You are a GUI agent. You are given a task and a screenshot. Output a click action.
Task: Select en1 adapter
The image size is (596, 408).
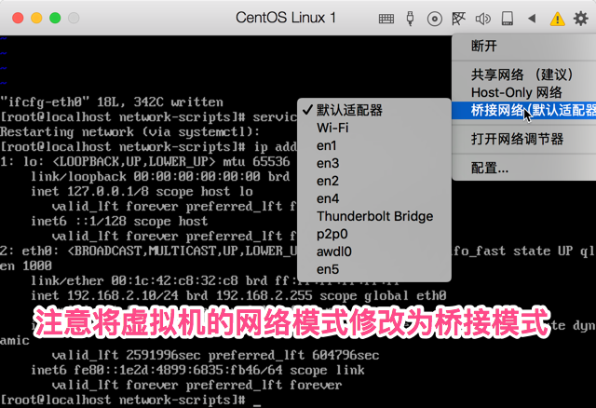(374, 145)
